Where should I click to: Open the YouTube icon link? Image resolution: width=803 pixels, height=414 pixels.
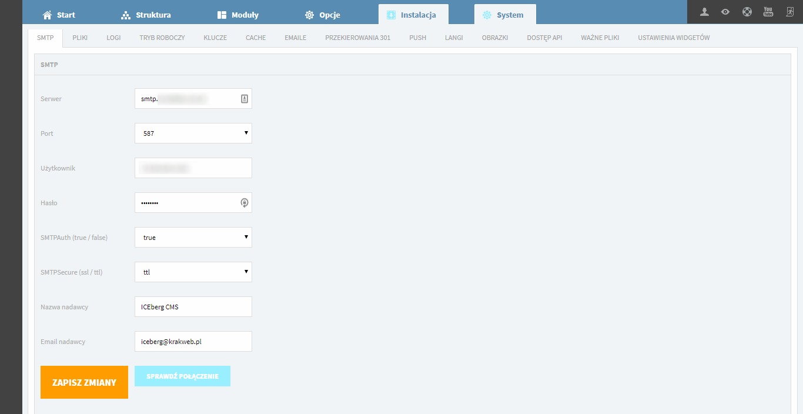(768, 12)
